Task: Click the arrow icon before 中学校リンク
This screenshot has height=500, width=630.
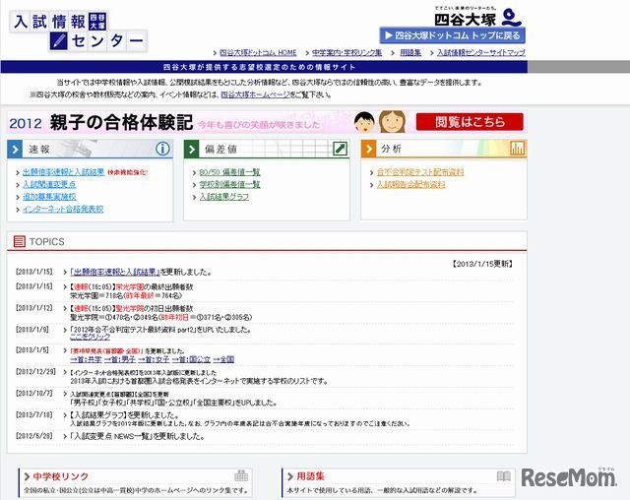Action: pos(27,476)
